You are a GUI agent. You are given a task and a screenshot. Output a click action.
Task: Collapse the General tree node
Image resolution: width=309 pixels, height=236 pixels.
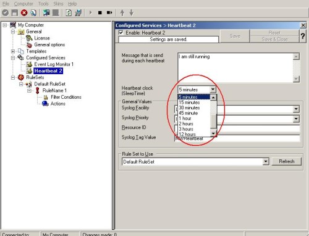[x=13, y=32]
